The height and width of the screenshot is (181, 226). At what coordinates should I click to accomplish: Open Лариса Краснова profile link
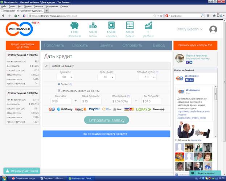click(197, 55)
